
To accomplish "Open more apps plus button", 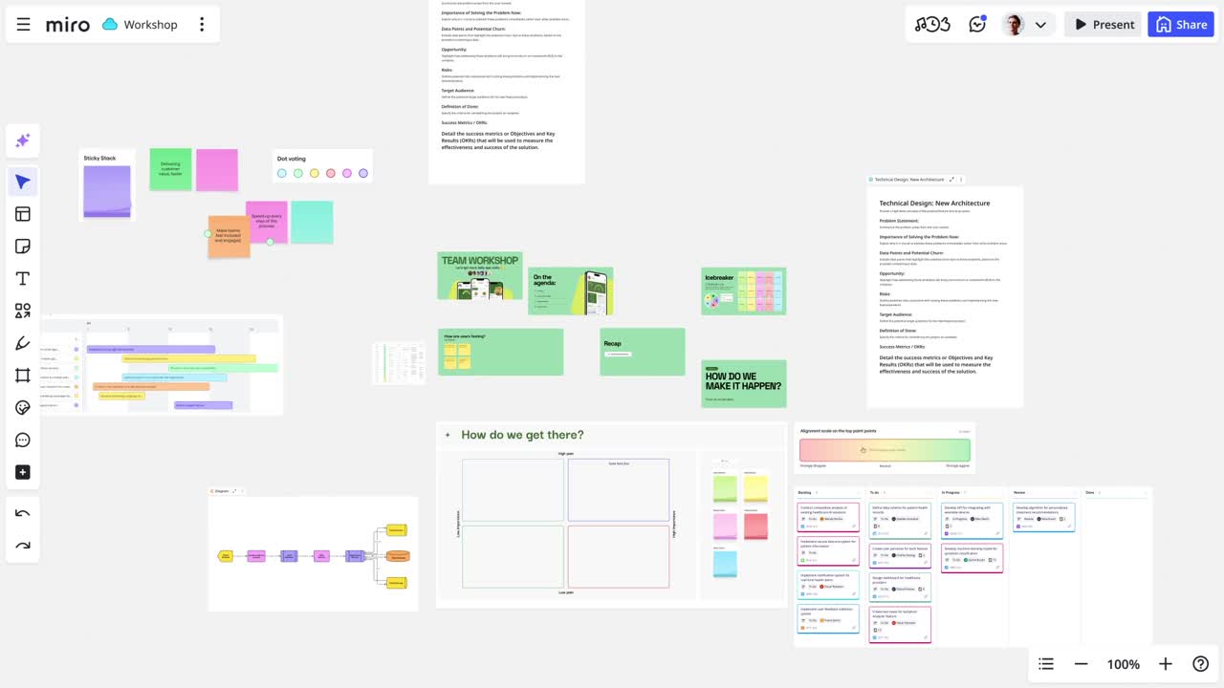I will 23,472.
